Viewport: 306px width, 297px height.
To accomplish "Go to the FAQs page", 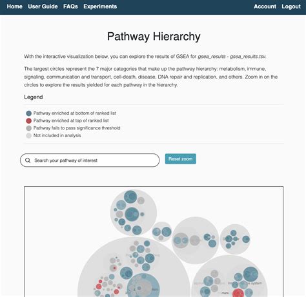I will 70,6.
